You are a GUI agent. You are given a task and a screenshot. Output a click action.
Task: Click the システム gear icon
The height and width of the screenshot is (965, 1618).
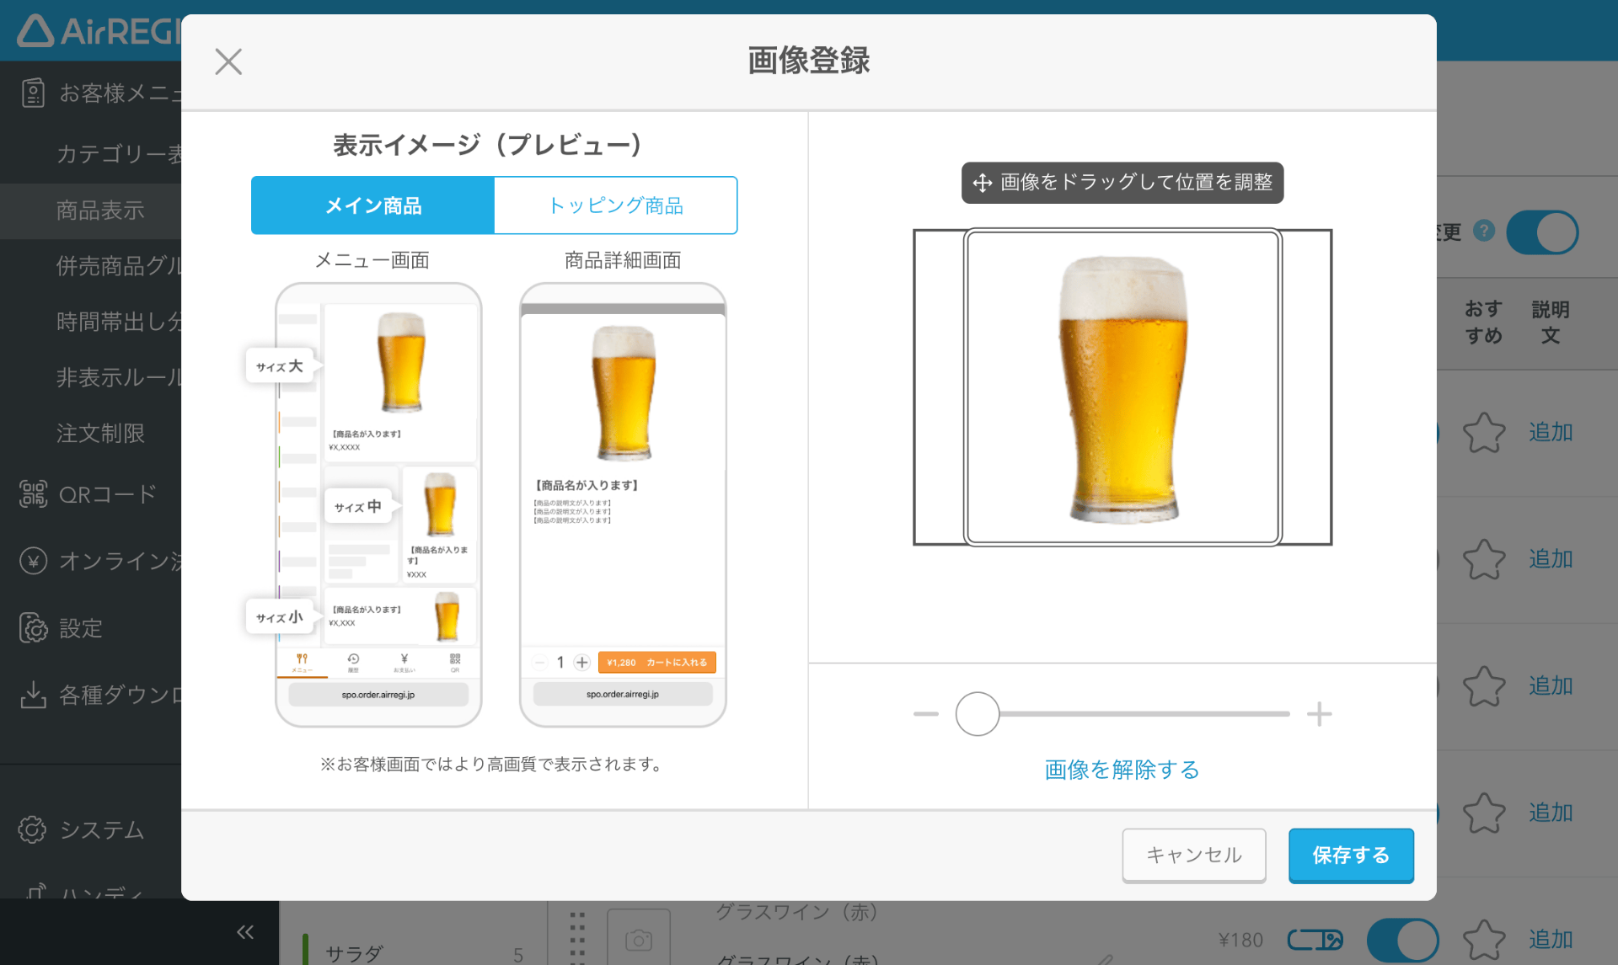click(x=34, y=829)
